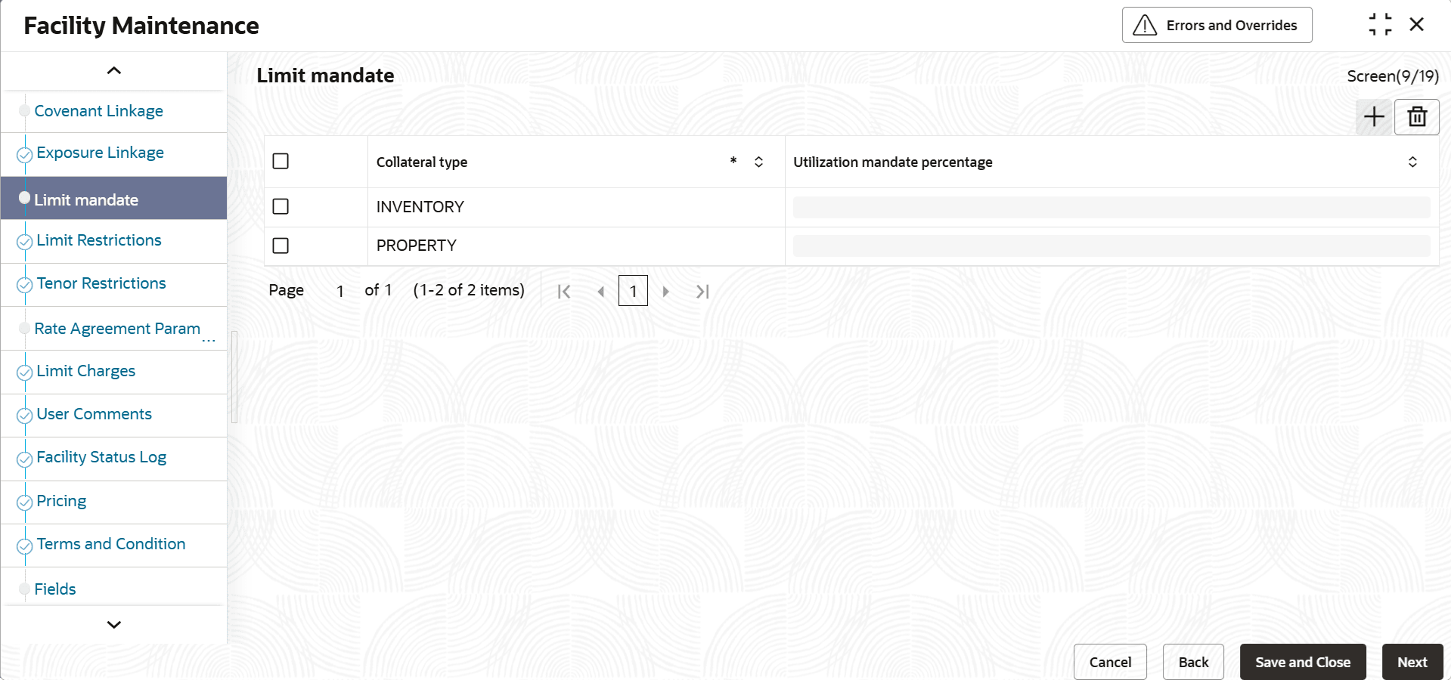Go to the first page of items
Viewport: 1451px width, 680px height.
(x=564, y=291)
